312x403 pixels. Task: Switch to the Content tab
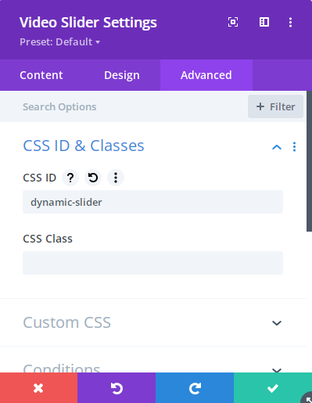pyautogui.click(x=41, y=75)
